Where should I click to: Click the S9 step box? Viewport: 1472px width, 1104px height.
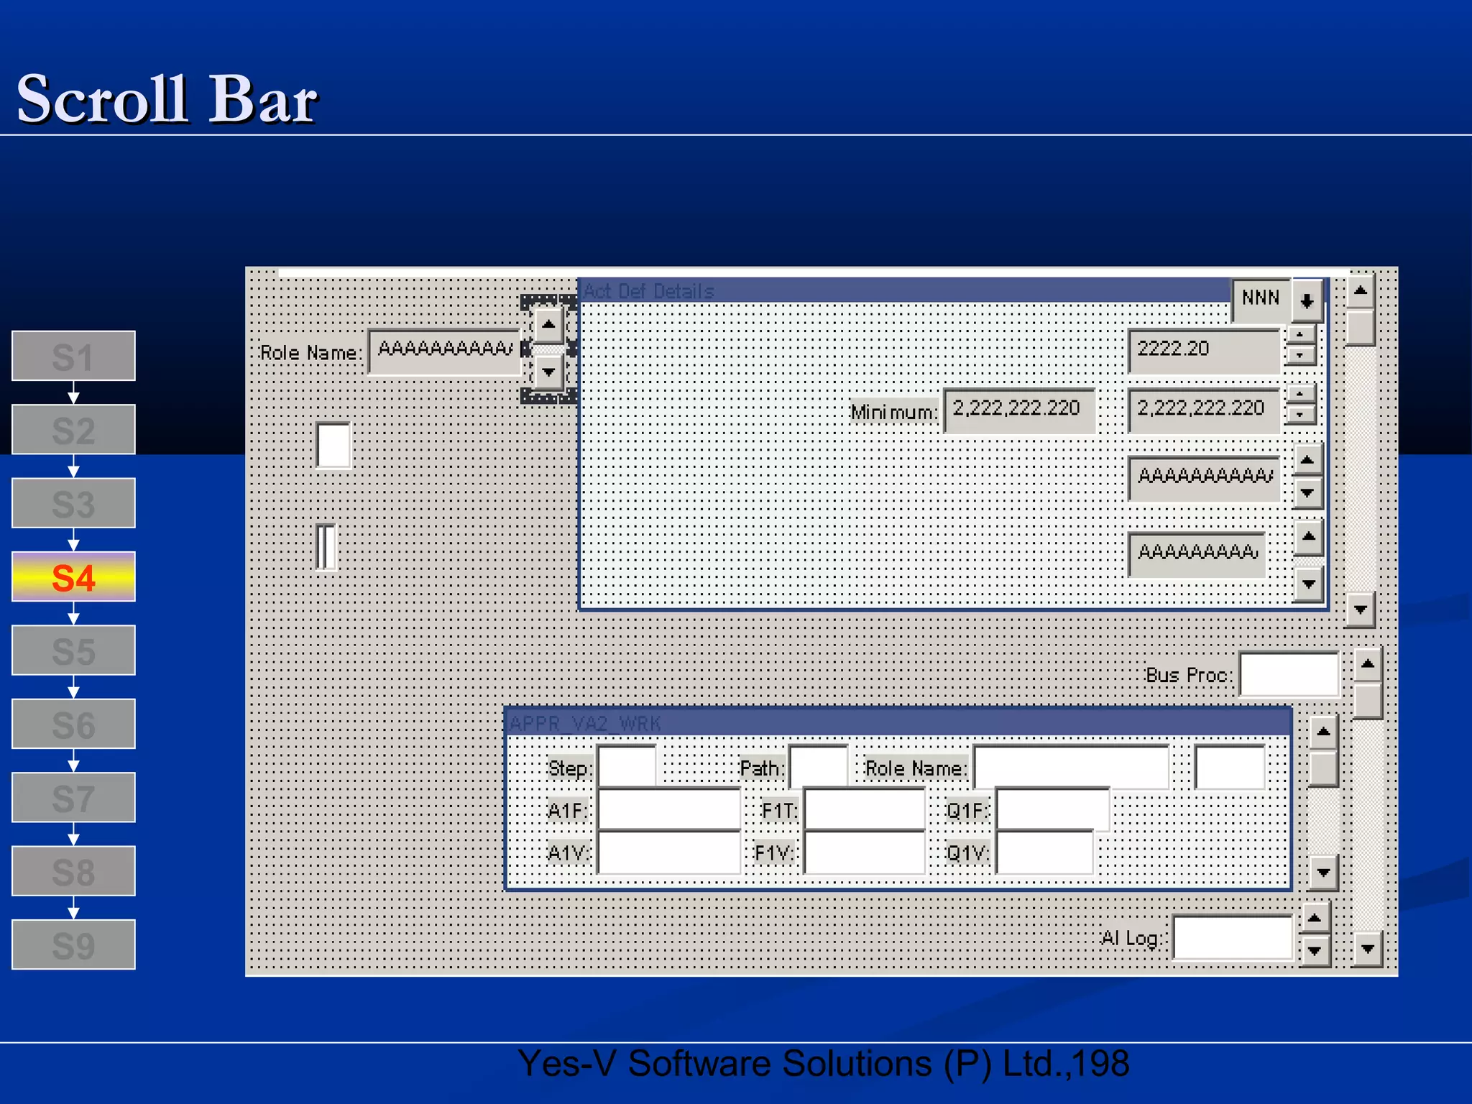pyautogui.click(x=73, y=944)
